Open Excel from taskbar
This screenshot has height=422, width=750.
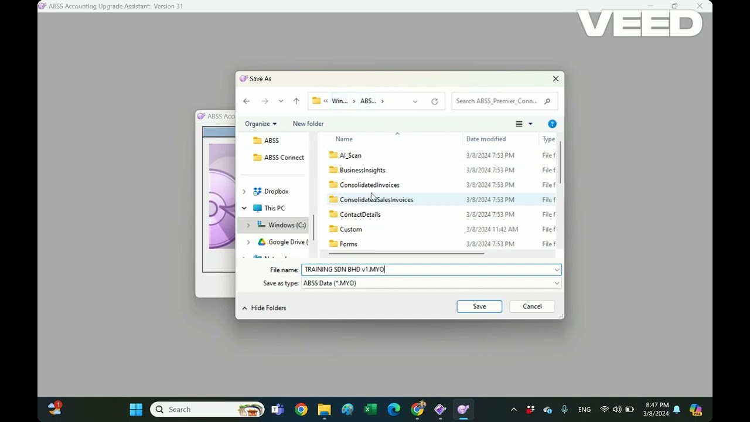pos(371,410)
